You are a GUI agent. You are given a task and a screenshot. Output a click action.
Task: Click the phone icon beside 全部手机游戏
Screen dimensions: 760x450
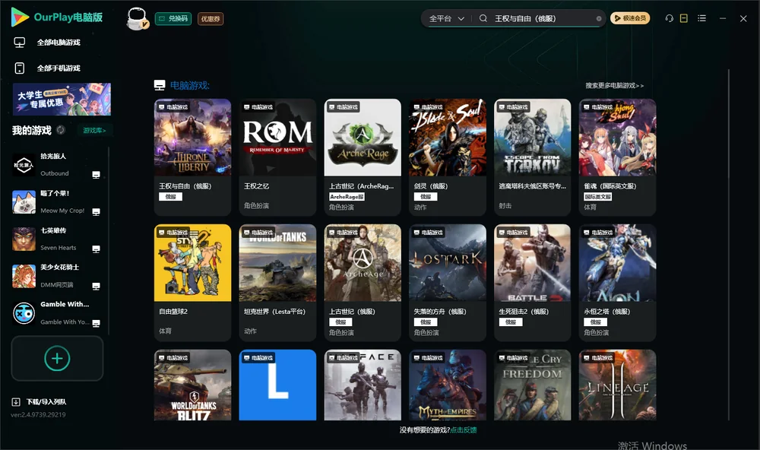[x=20, y=68]
